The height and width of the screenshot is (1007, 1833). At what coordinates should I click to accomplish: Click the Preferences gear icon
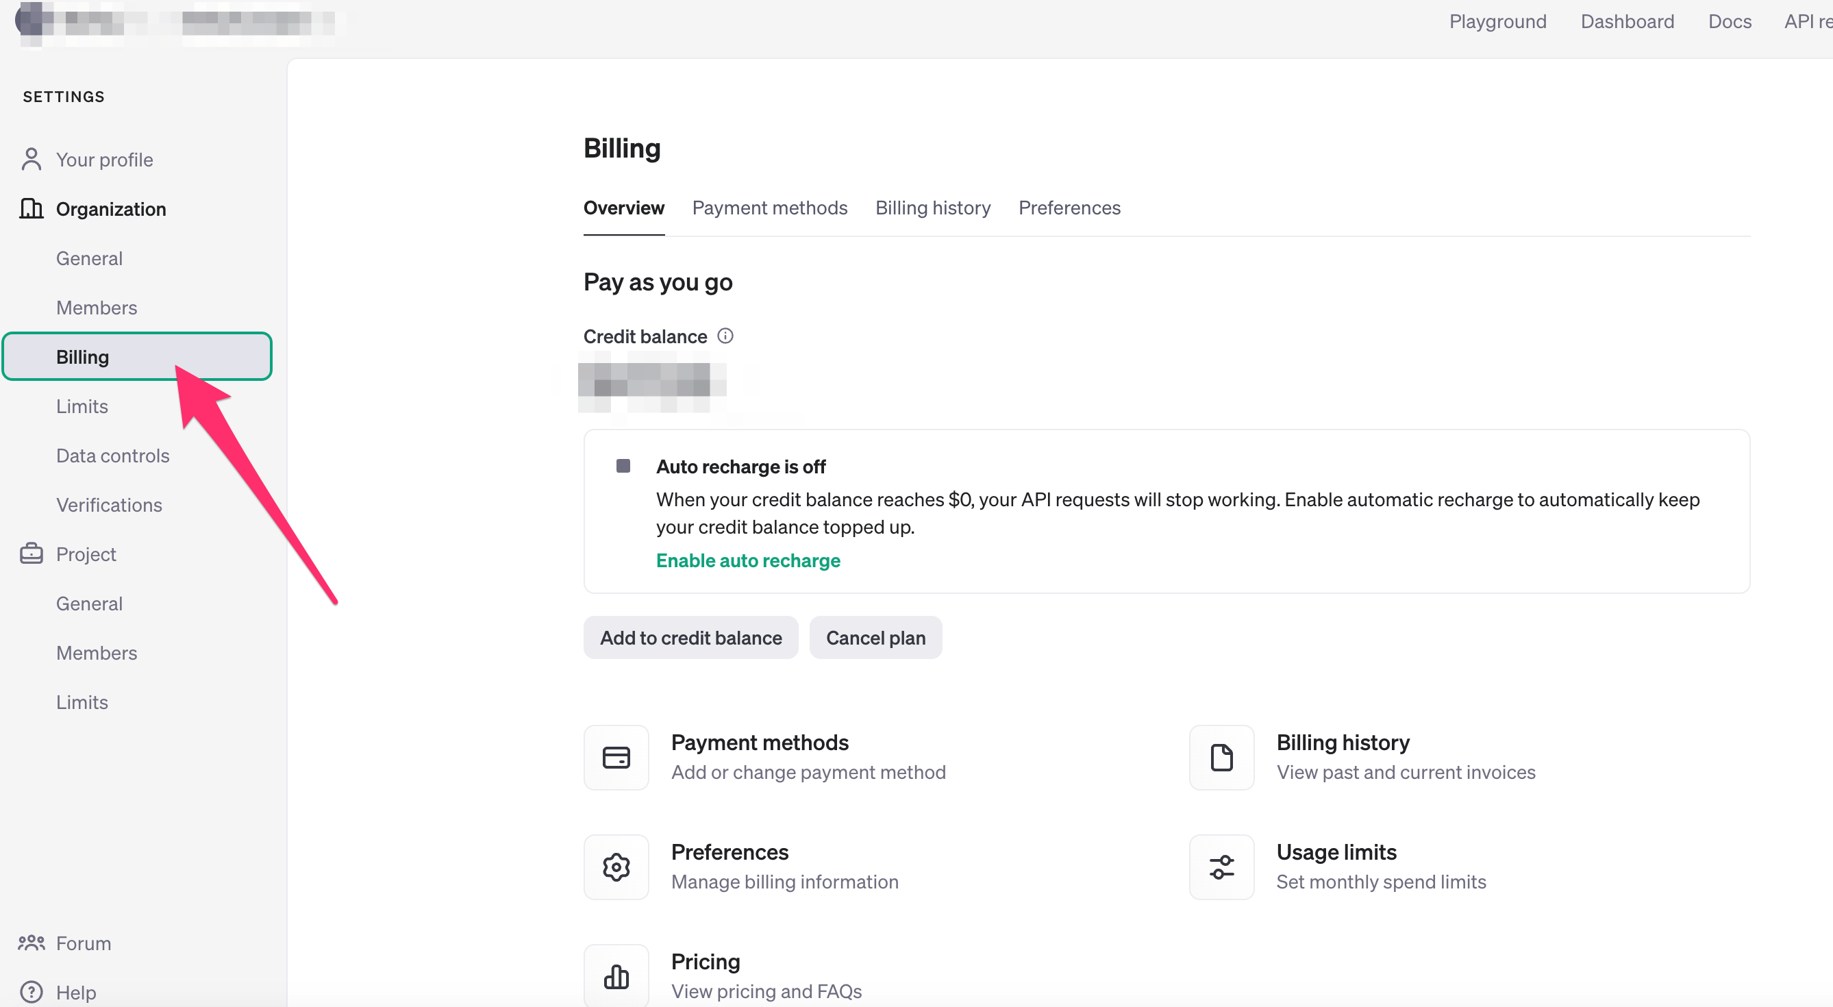tap(616, 867)
